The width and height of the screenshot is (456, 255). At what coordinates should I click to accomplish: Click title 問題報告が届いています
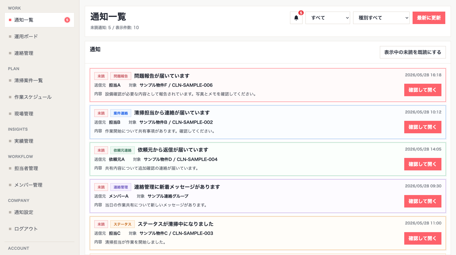162,76
